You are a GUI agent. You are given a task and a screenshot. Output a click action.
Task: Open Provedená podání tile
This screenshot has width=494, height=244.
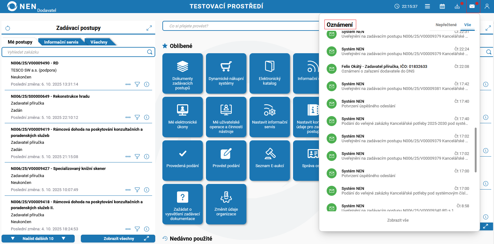coord(183,161)
